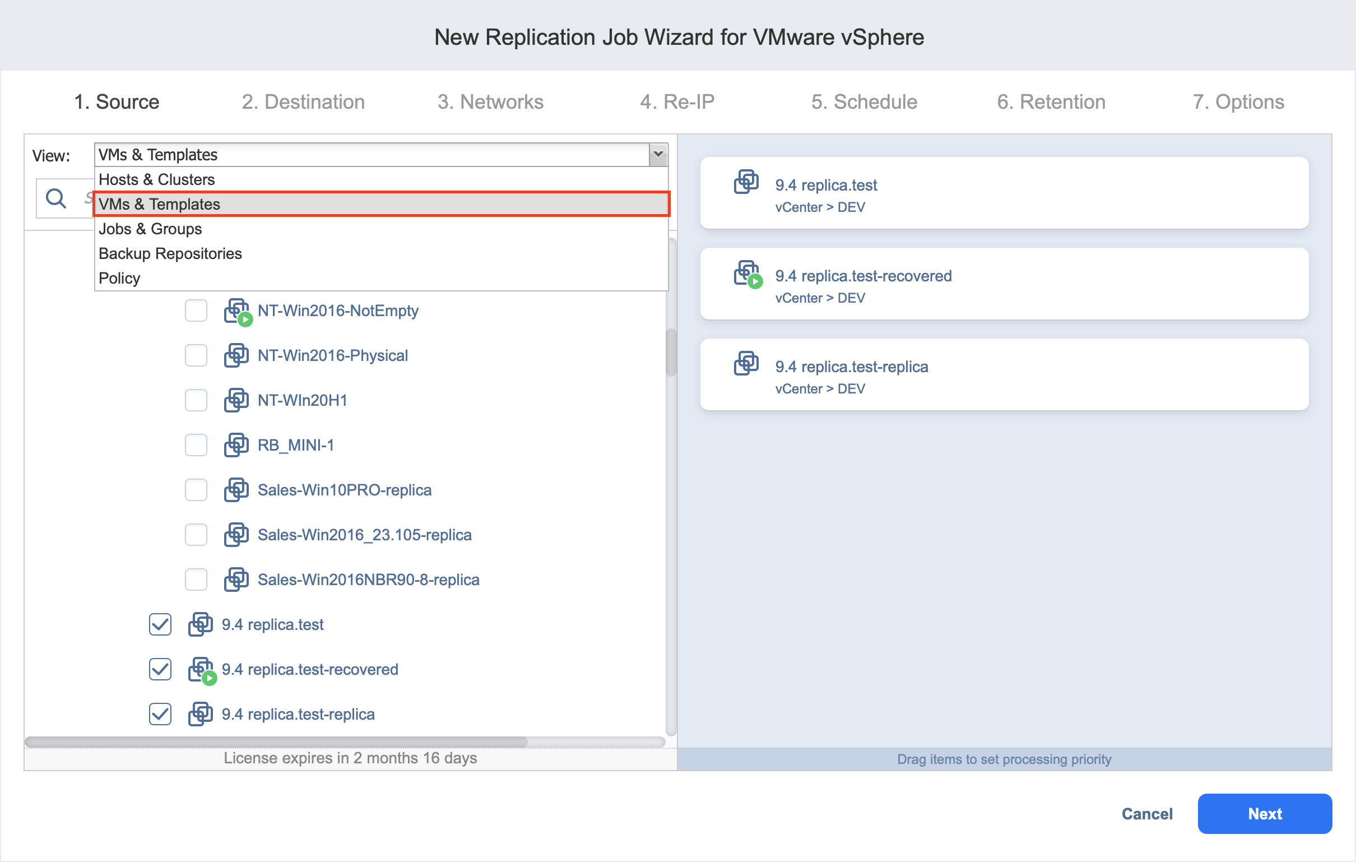Select the 9.4 replica.test-replica card
The image size is (1356, 862).
click(1004, 374)
